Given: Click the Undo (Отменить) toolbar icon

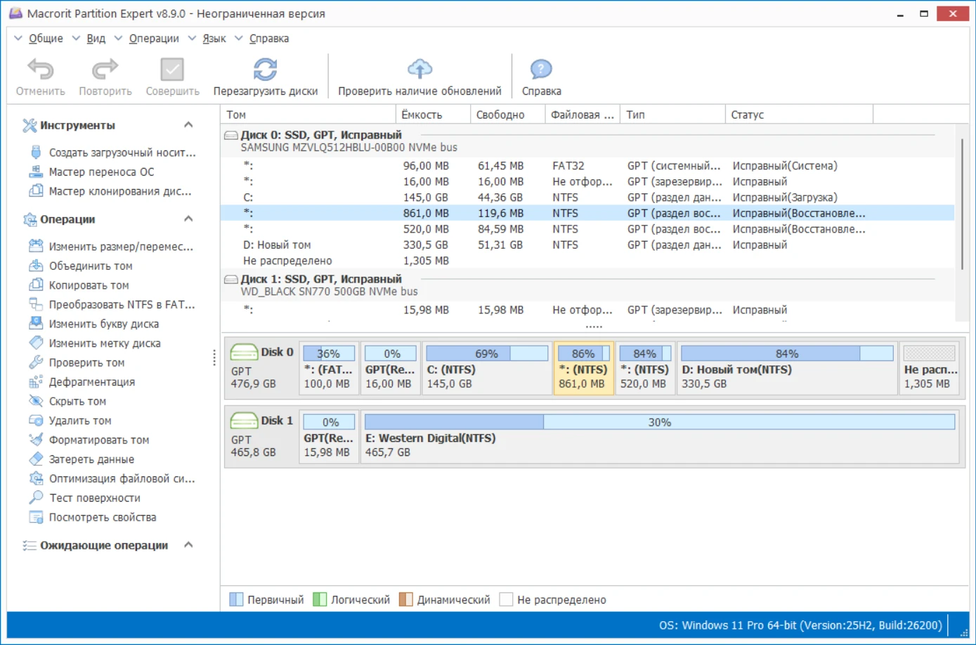Looking at the screenshot, I should [40, 70].
